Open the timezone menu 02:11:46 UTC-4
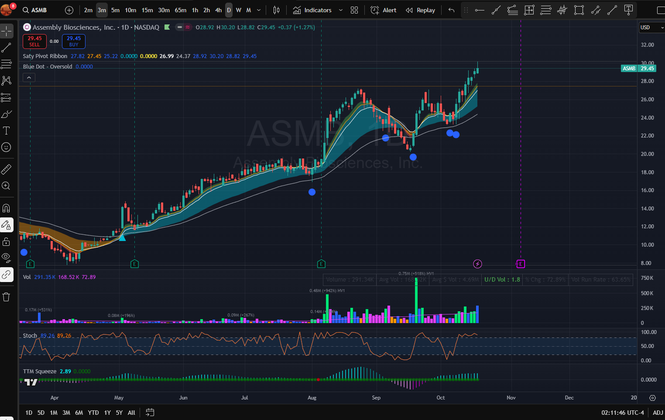 [x=623, y=413]
